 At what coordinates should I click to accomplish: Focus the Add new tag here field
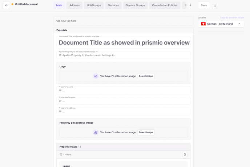tap(123, 21)
